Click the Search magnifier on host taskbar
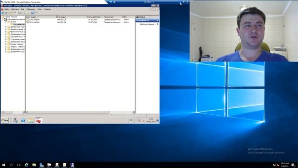298x168 pixels. tap(11, 165)
